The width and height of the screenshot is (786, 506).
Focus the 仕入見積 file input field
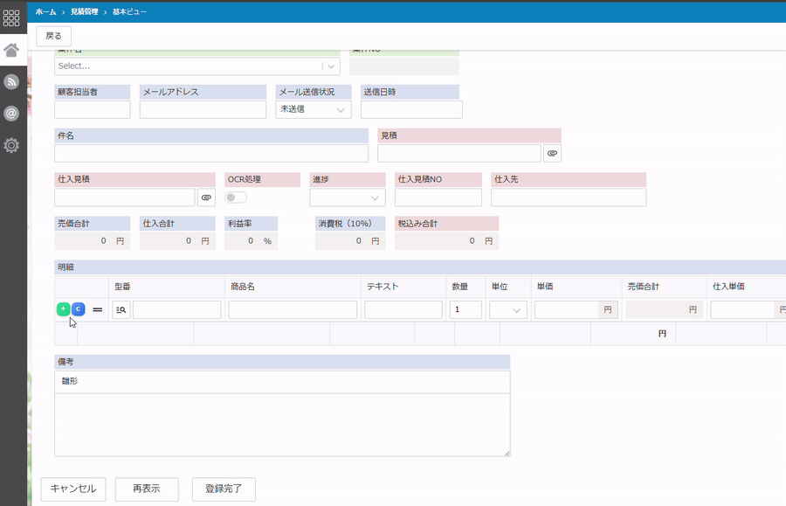pos(125,198)
